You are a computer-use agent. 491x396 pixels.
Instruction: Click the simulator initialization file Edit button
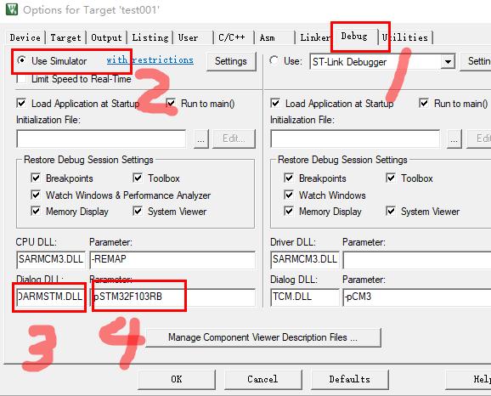point(234,139)
